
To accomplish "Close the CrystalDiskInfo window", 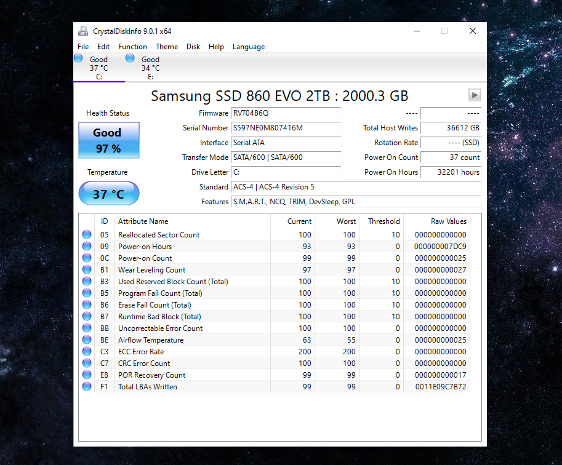I will [473, 31].
